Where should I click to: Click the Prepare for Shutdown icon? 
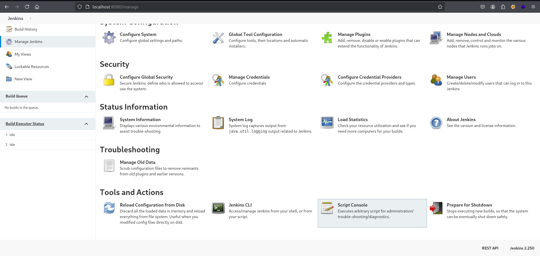coord(436,208)
